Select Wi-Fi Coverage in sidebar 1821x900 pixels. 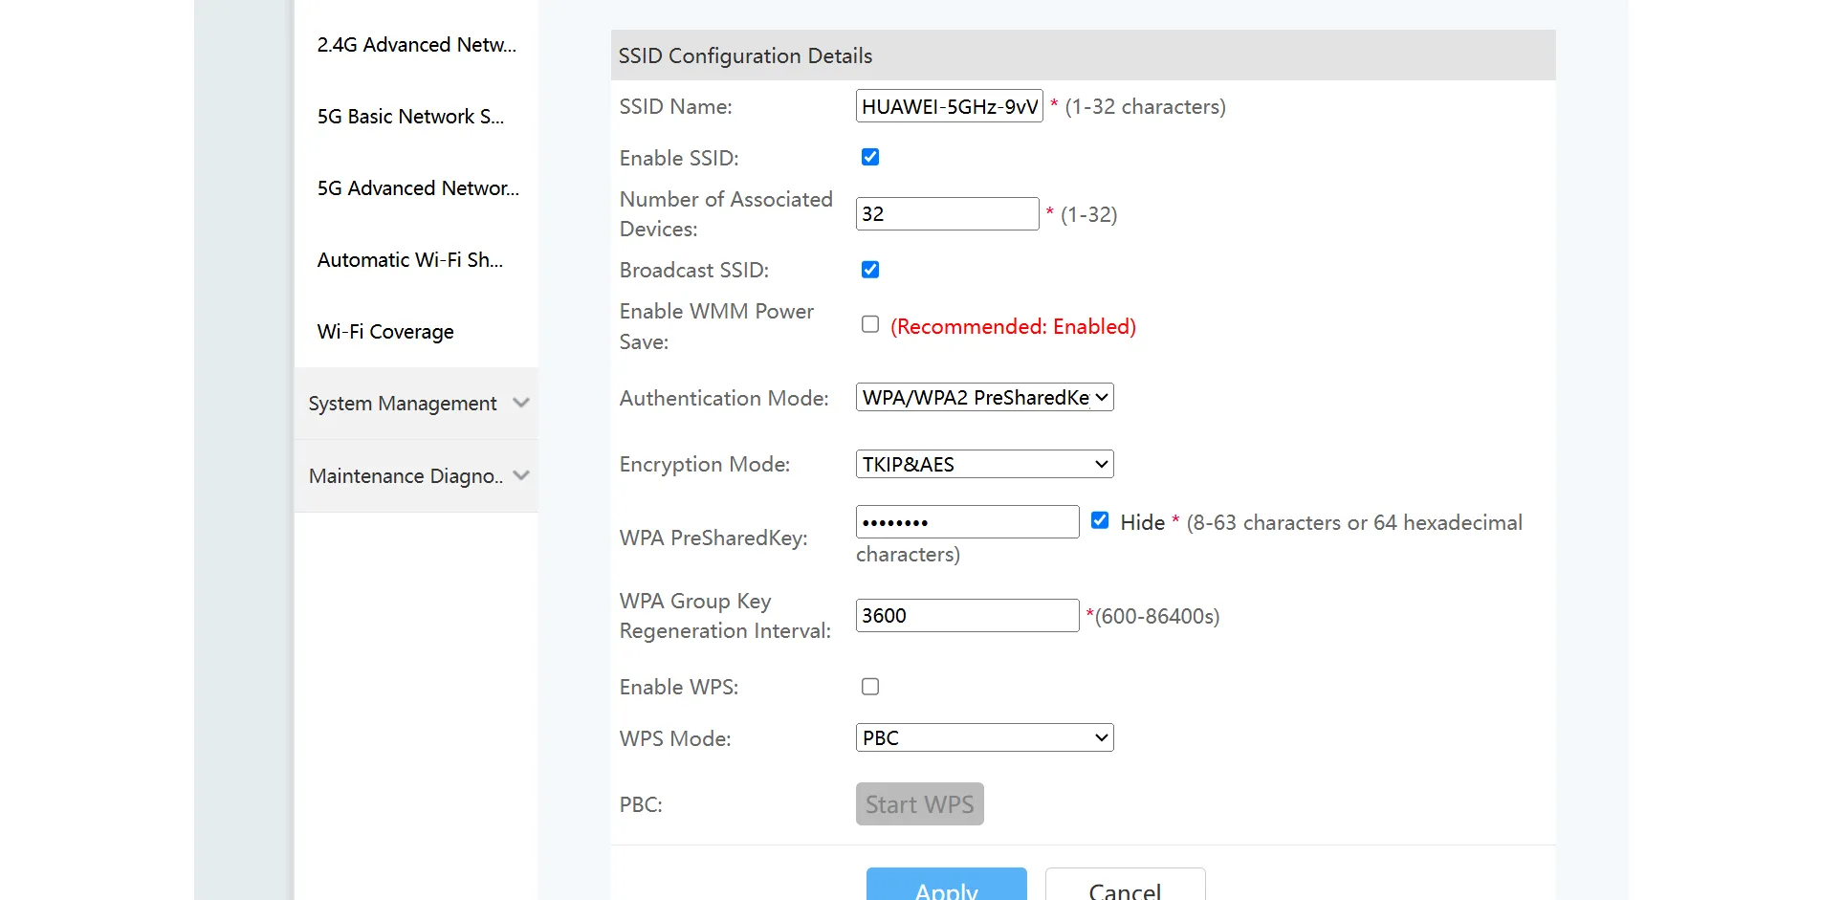pyautogui.click(x=385, y=332)
